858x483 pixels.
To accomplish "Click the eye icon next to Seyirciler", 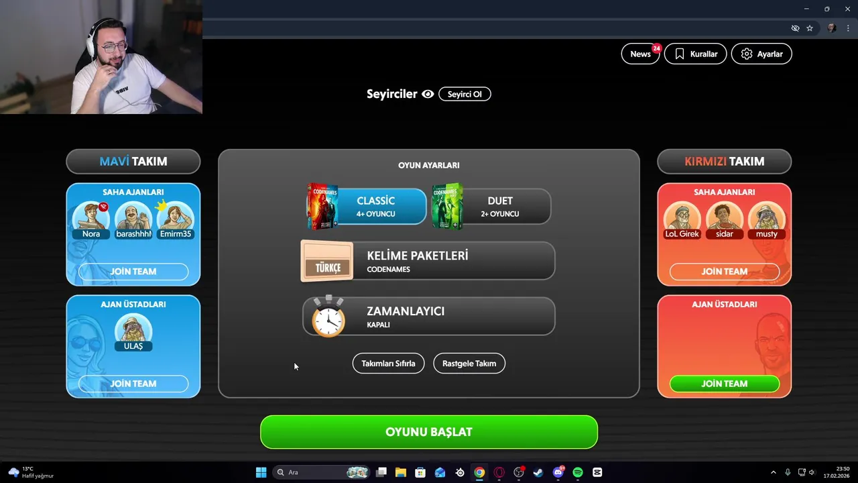I will tap(428, 94).
